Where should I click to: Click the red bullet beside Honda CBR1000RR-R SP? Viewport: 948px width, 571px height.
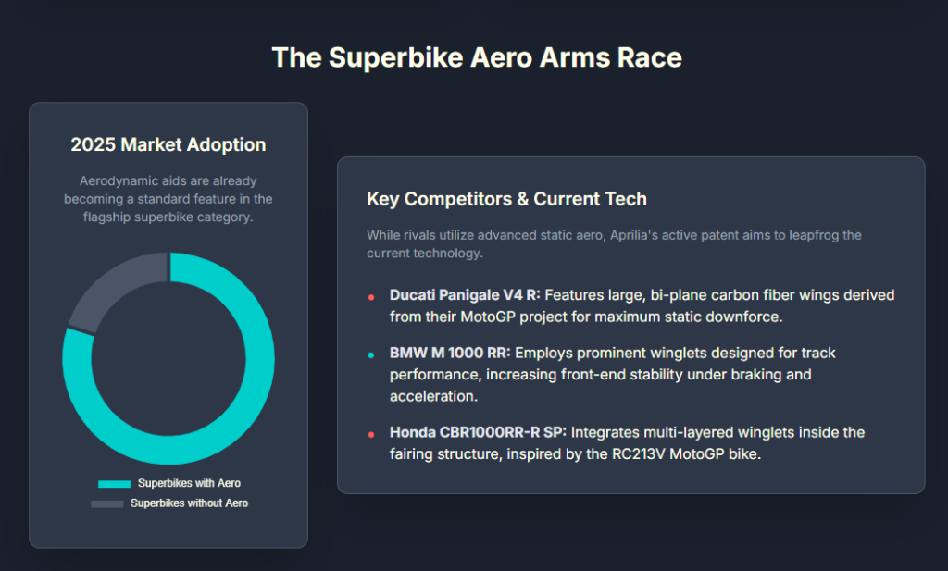coord(371,434)
